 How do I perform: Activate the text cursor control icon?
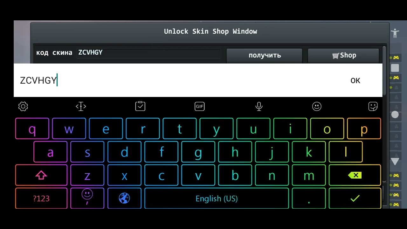(x=81, y=106)
